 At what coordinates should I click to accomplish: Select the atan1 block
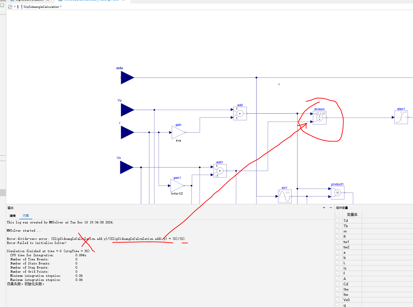401,117
